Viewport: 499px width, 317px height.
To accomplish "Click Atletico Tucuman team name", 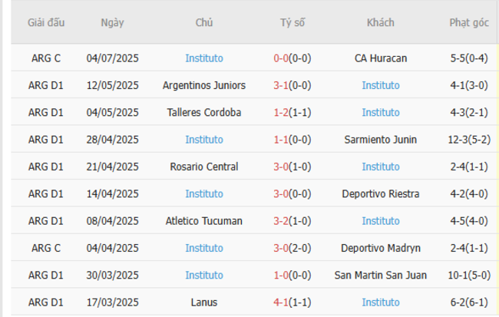I will (204, 221).
